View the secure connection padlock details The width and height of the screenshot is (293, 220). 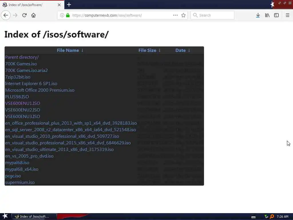68,15
